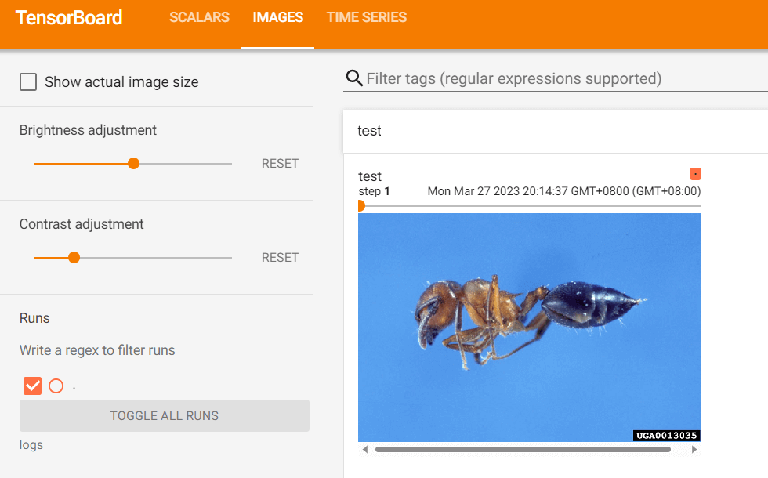Click the search magnifier icon beside Filter tags
The image size is (768, 478).
click(354, 78)
